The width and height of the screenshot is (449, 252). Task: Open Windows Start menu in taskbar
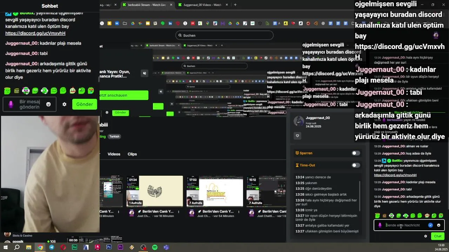click(6, 247)
